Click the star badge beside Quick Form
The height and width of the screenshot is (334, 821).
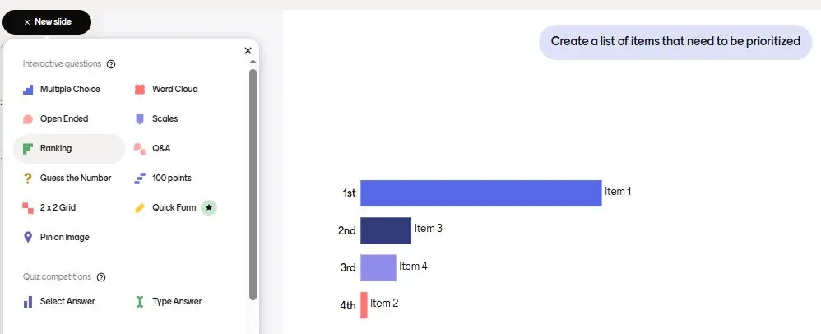click(x=209, y=208)
